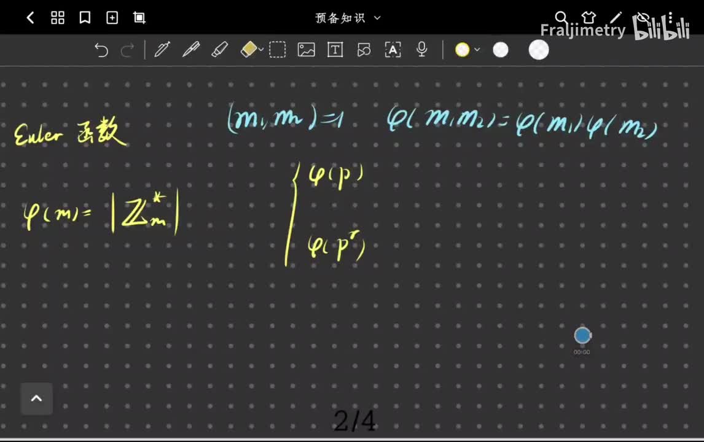Go back with the left chevron

[30, 18]
